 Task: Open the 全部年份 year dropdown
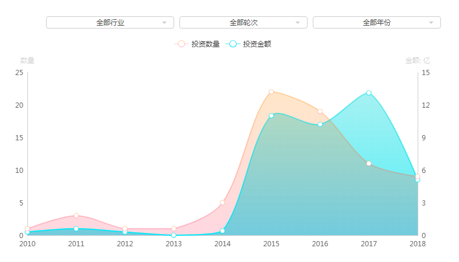(377, 23)
